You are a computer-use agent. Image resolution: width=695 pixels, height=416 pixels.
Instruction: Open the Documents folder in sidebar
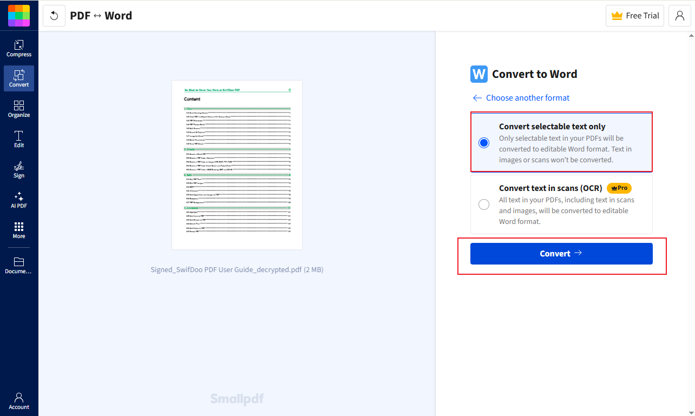pyautogui.click(x=19, y=265)
